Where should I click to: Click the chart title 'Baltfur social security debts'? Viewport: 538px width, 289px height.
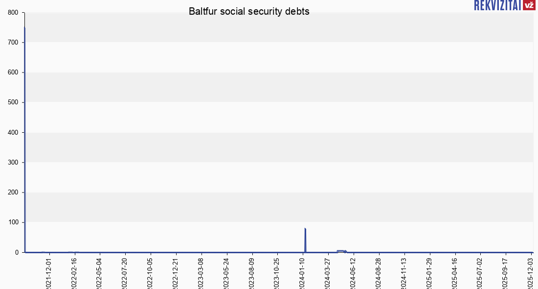[249, 12]
